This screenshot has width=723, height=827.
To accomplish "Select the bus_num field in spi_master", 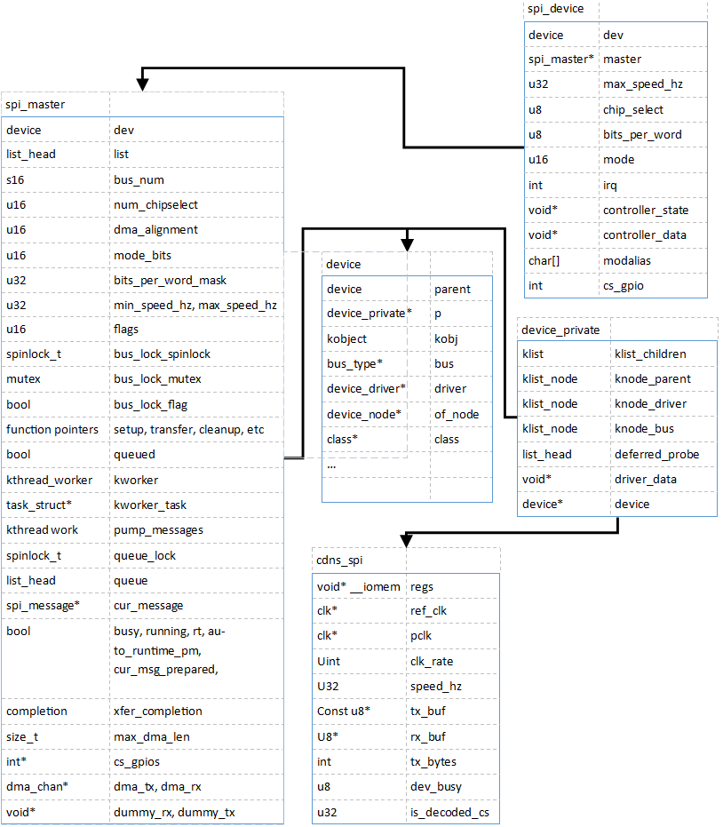I will point(139,179).
